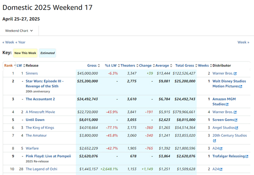Click external link icon beside Amazon MGM Studios
The width and height of the screenshot is (254, 175).
(227, 104)
